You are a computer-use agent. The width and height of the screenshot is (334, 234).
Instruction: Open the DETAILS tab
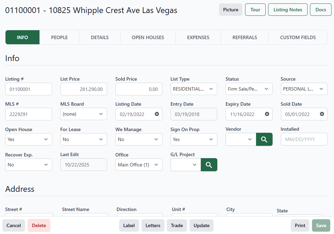(100, 37)
